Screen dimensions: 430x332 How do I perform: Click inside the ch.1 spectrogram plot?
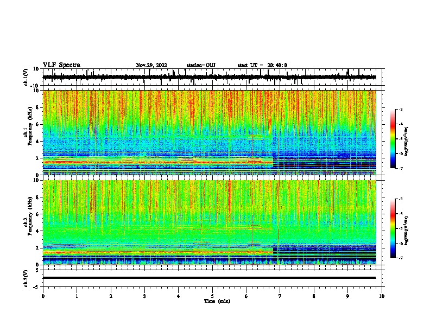coord(209,132)
